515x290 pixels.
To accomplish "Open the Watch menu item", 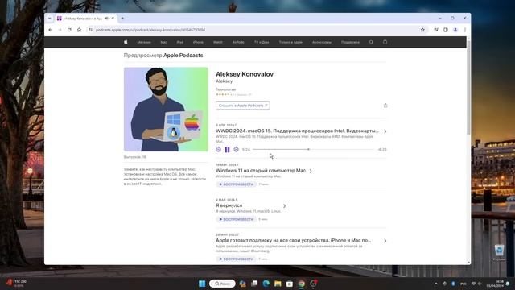I will click(217, 42).
